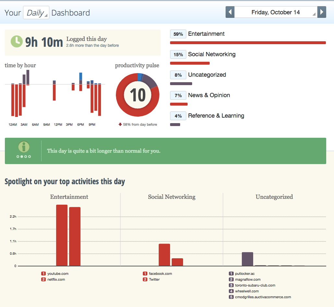Click the number 1 badge beside facebook.com

point(145,274)
